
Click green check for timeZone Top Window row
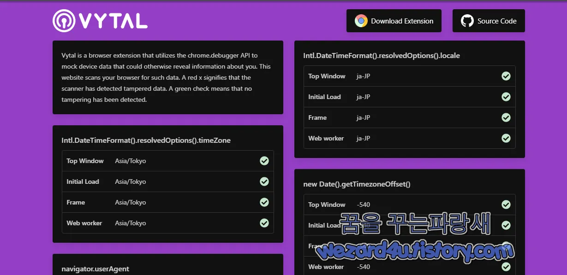click(264, 161)
